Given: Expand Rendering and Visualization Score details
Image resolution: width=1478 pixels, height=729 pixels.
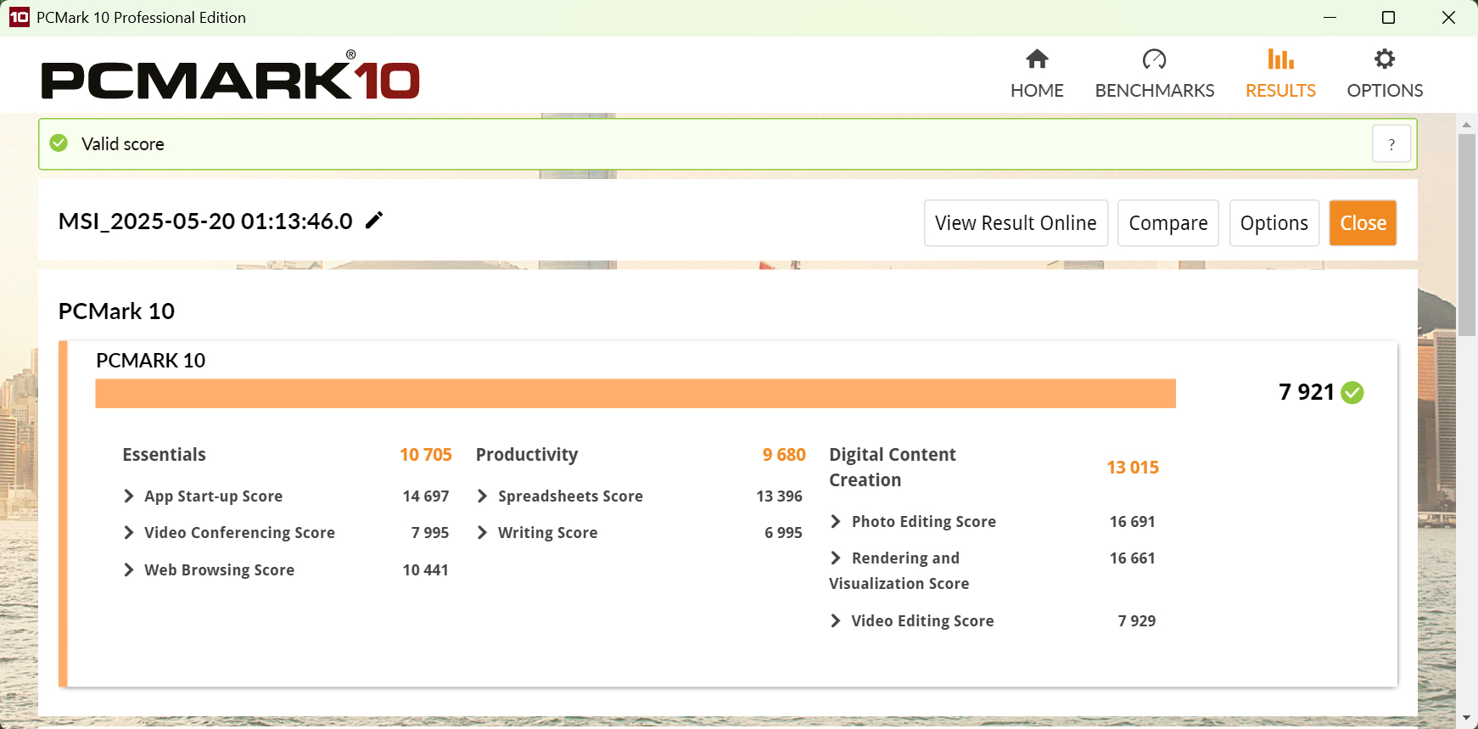Looking at the screenshot, I should coord(836,558).
